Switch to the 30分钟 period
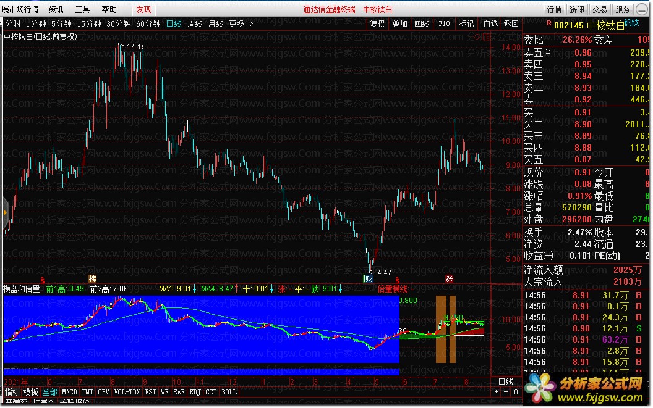653x408 pixels. coord(119,23)
